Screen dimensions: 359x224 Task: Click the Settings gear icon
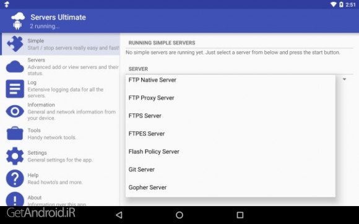coord(15,156)
